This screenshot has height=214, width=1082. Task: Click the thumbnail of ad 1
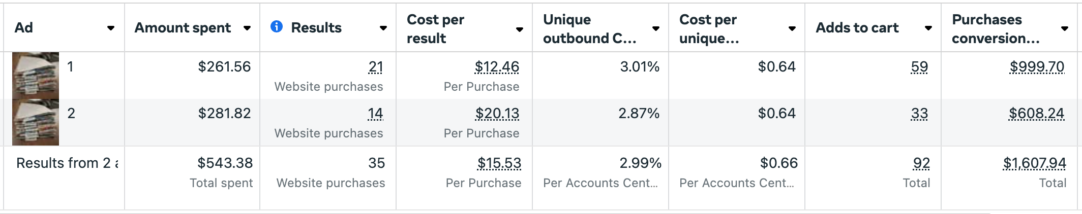click(36, 75)
